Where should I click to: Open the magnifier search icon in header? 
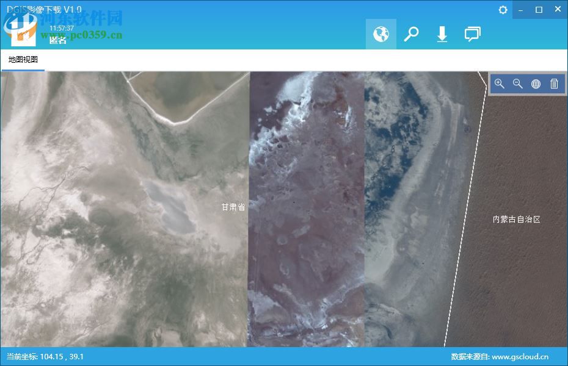(x=411, y=34)
